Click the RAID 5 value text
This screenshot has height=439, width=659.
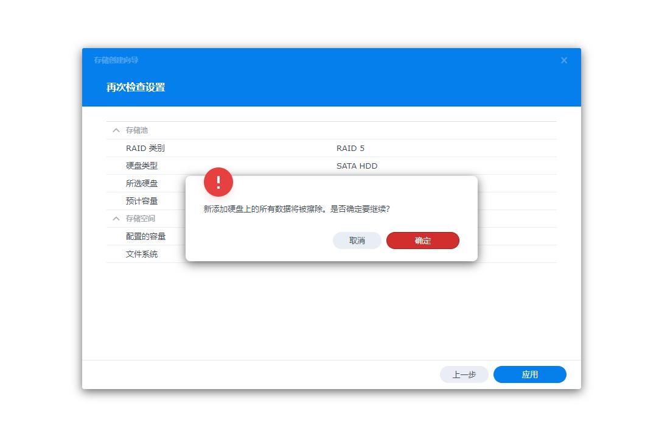pyautogui.click(x=351, y=148)
